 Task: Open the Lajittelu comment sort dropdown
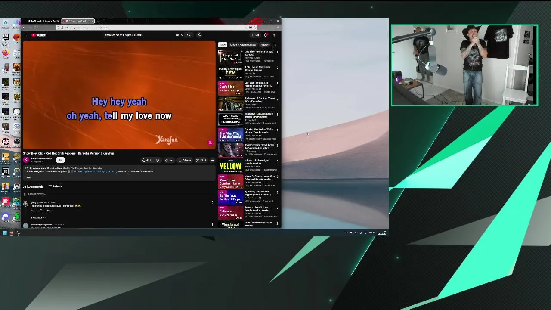tap(55, 186)
